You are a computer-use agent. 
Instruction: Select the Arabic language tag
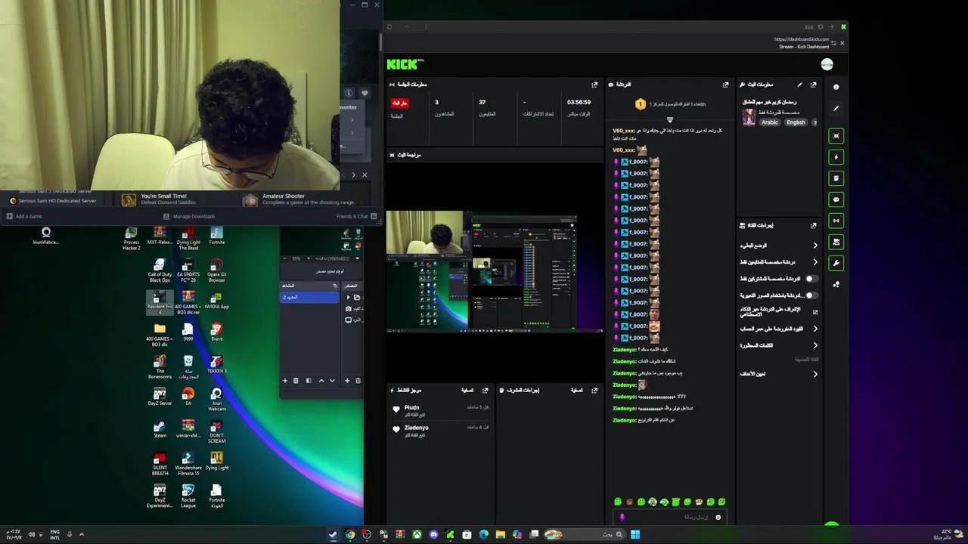pos(769,122)
